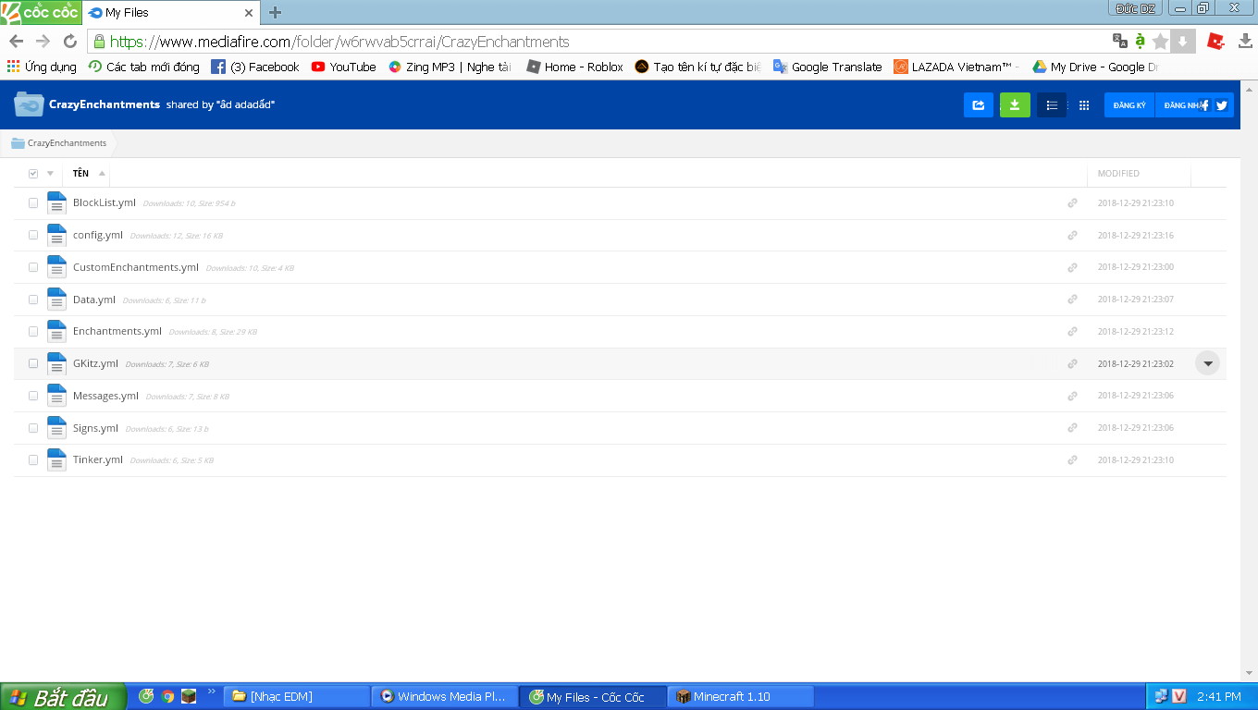Open file icon for Enchantments.yml
Viewport: 1258px width, 710px height.
click(56, 331)
